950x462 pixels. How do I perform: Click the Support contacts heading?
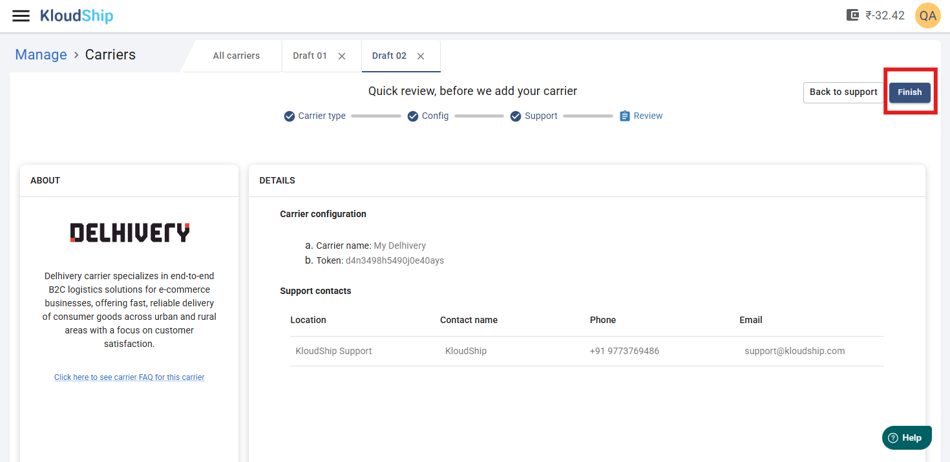point(315,291)
